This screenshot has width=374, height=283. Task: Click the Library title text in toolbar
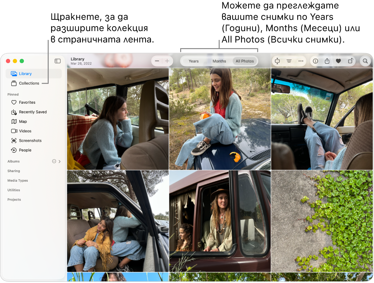pos(77,59)
